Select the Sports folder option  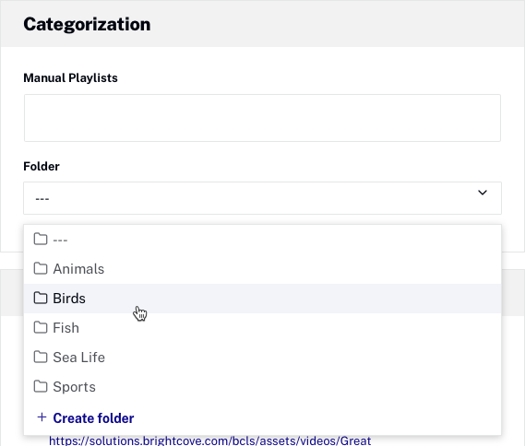tap(262, 386)
